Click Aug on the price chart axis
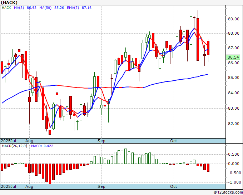Image resolution: width=243 pixels, height=195 pixels. click(x=29, y=141)
